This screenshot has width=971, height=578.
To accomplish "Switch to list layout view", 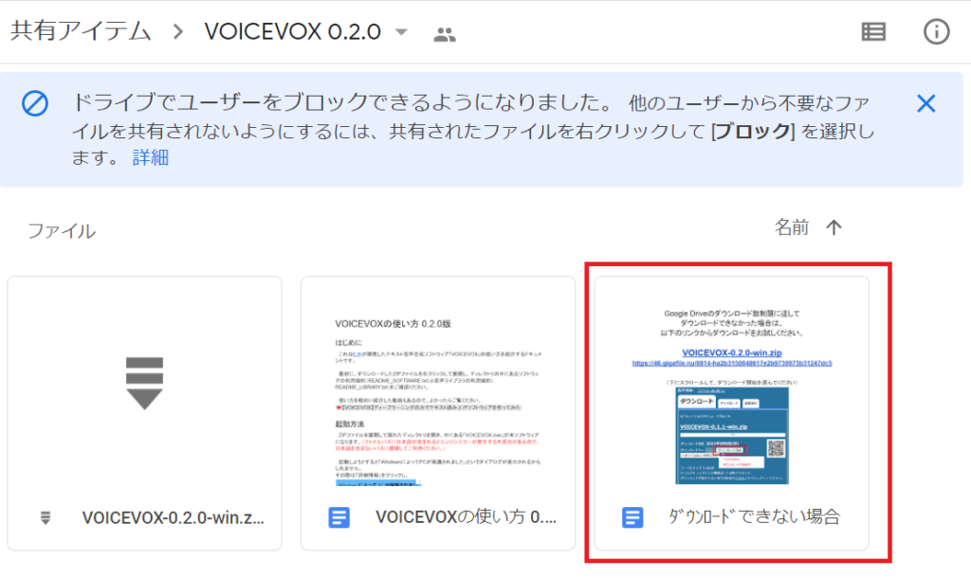I will pos(872,31).
